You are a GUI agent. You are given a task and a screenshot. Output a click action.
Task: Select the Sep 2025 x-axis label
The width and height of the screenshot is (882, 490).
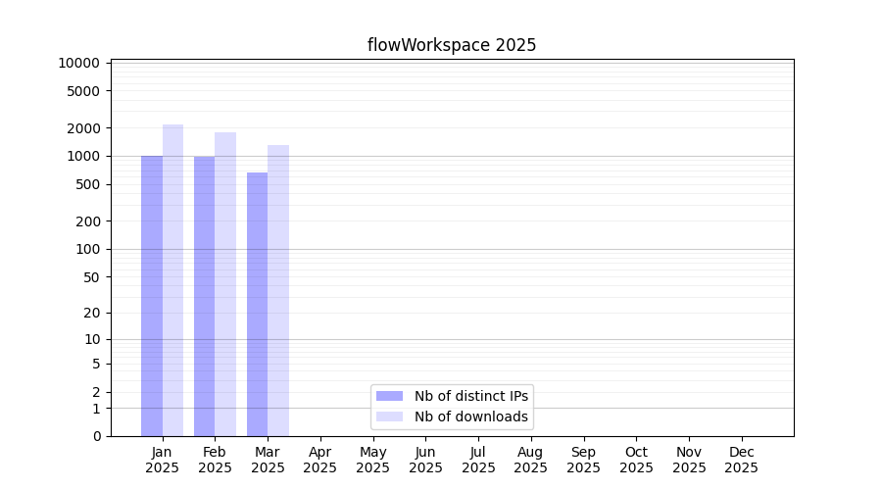(583, 460)
